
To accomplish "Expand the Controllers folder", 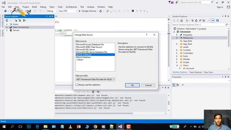I will click(177, 53).
